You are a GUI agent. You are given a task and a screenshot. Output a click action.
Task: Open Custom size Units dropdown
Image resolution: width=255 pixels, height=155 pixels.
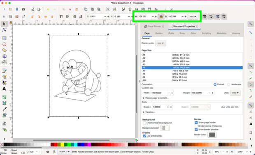point(235,93)
